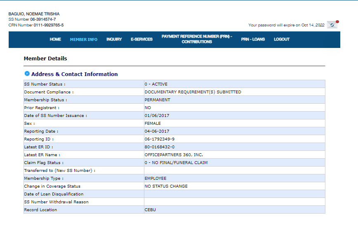Click the Record Location value CEBU
Image resolution: width=358 pixels, height=231 pixels.
point(150,210)
